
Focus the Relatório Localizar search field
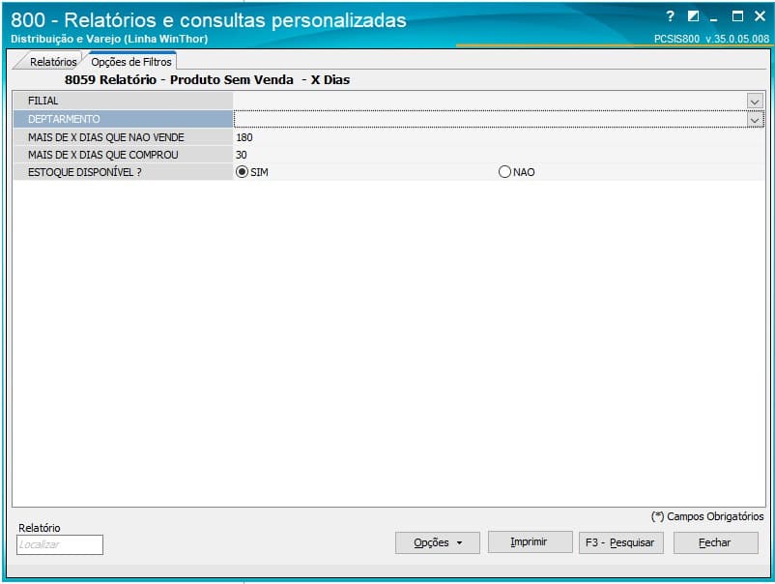pyautogui.click(x=60, y=544)
